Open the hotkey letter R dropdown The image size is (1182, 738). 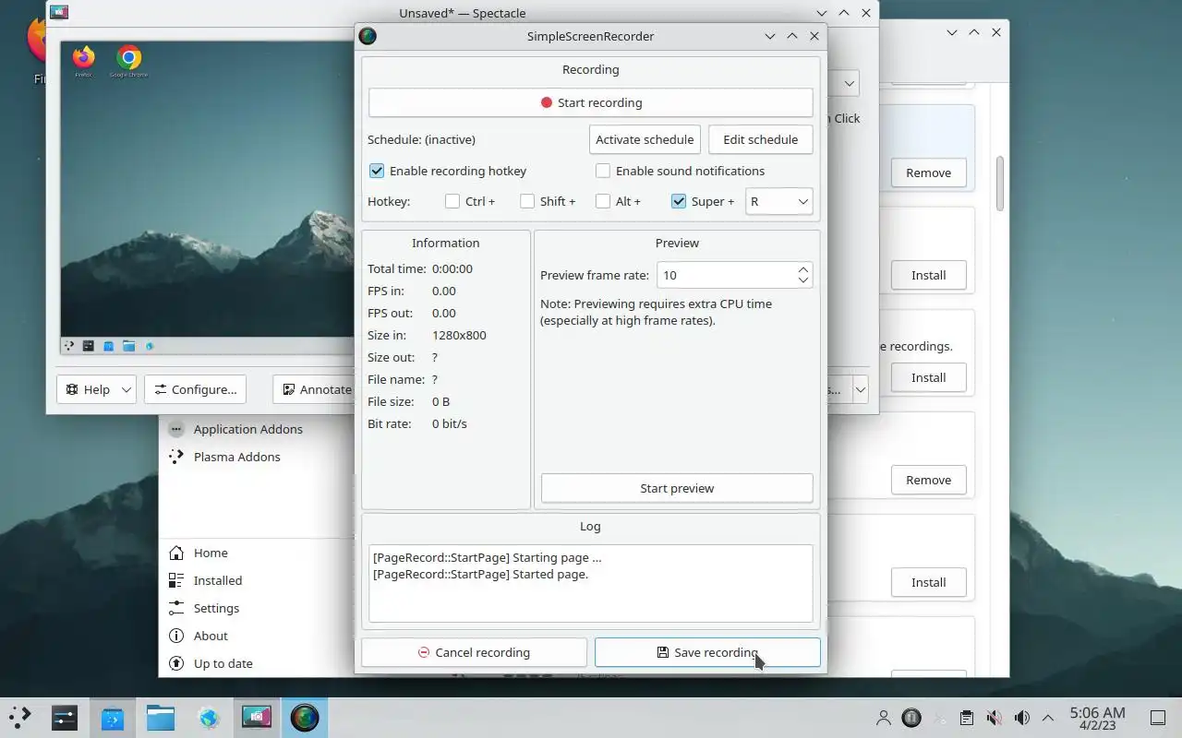click(x=778, y=201)
